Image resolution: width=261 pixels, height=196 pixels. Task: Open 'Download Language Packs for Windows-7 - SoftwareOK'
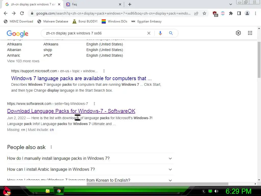point(71,111)
